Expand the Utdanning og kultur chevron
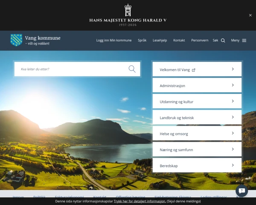 (x=233, y=101)
